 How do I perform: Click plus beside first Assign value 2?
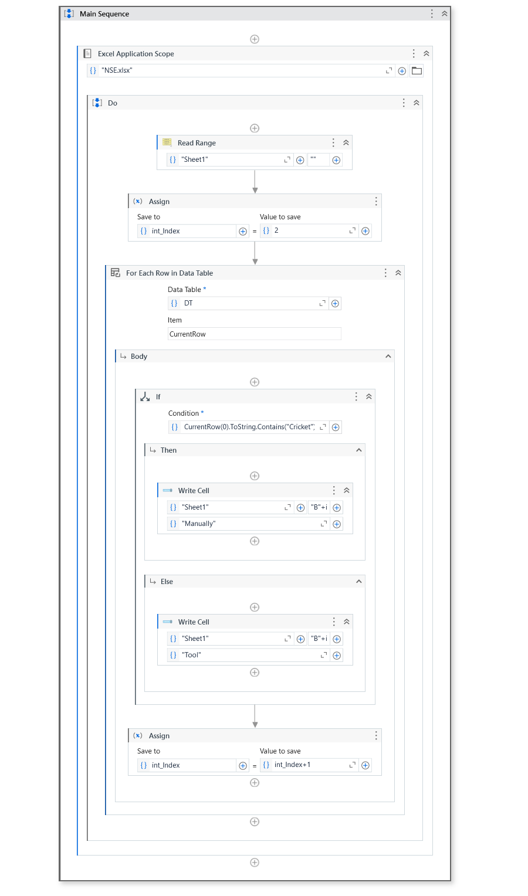coord(365,231)
